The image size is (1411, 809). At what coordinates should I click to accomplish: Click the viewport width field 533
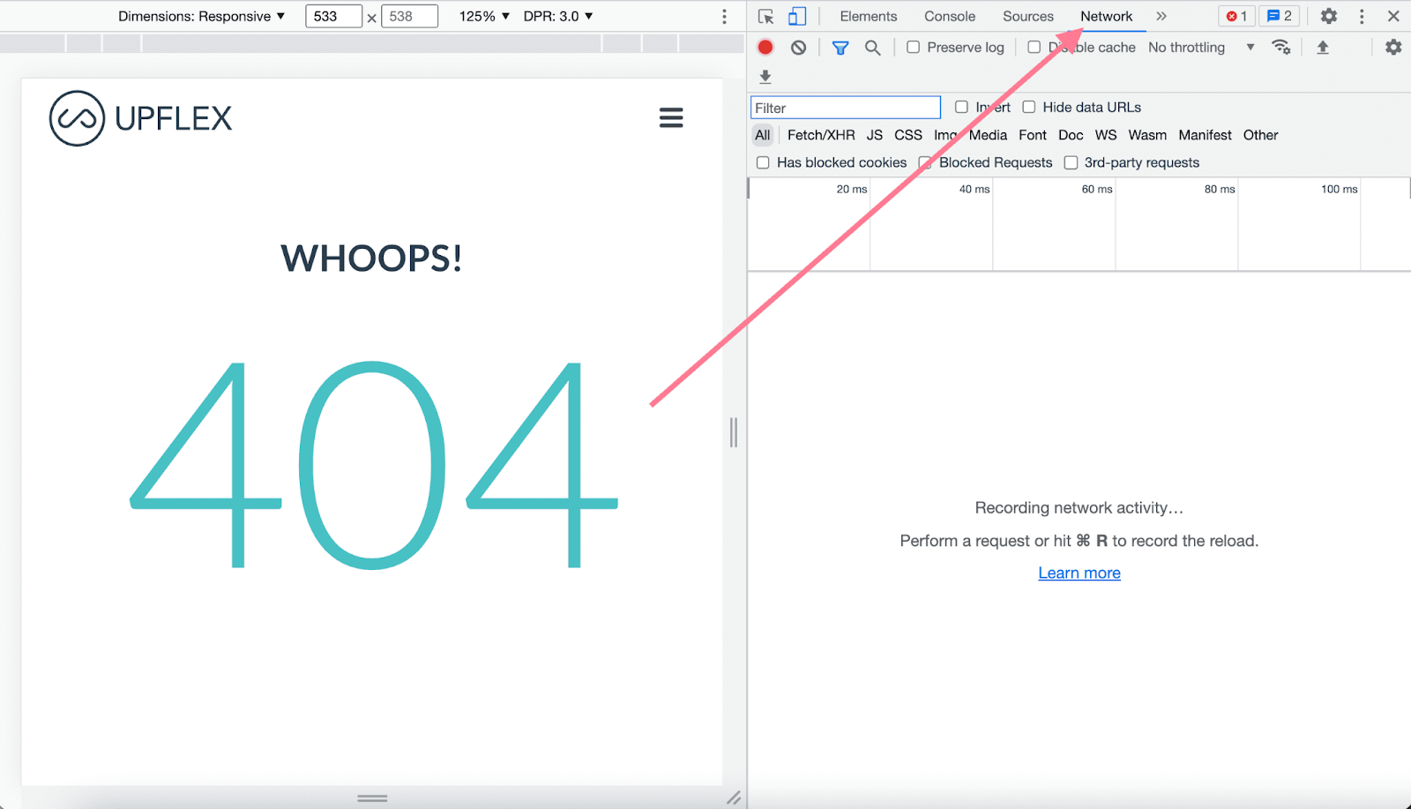pos(333,16)
